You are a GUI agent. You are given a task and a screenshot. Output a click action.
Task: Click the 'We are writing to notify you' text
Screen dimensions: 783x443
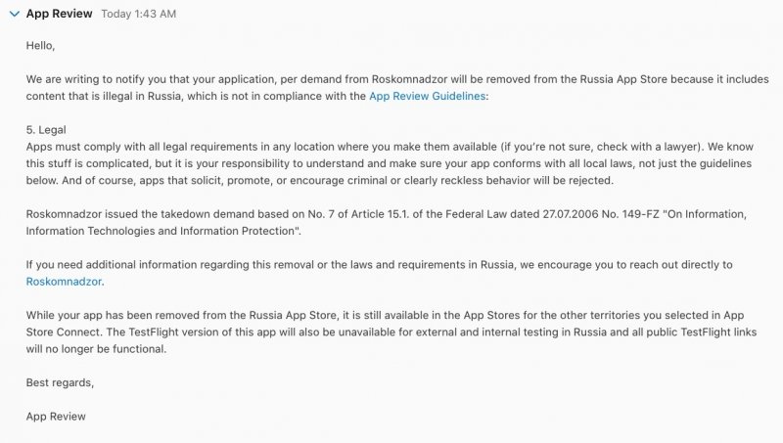[108, 79]
